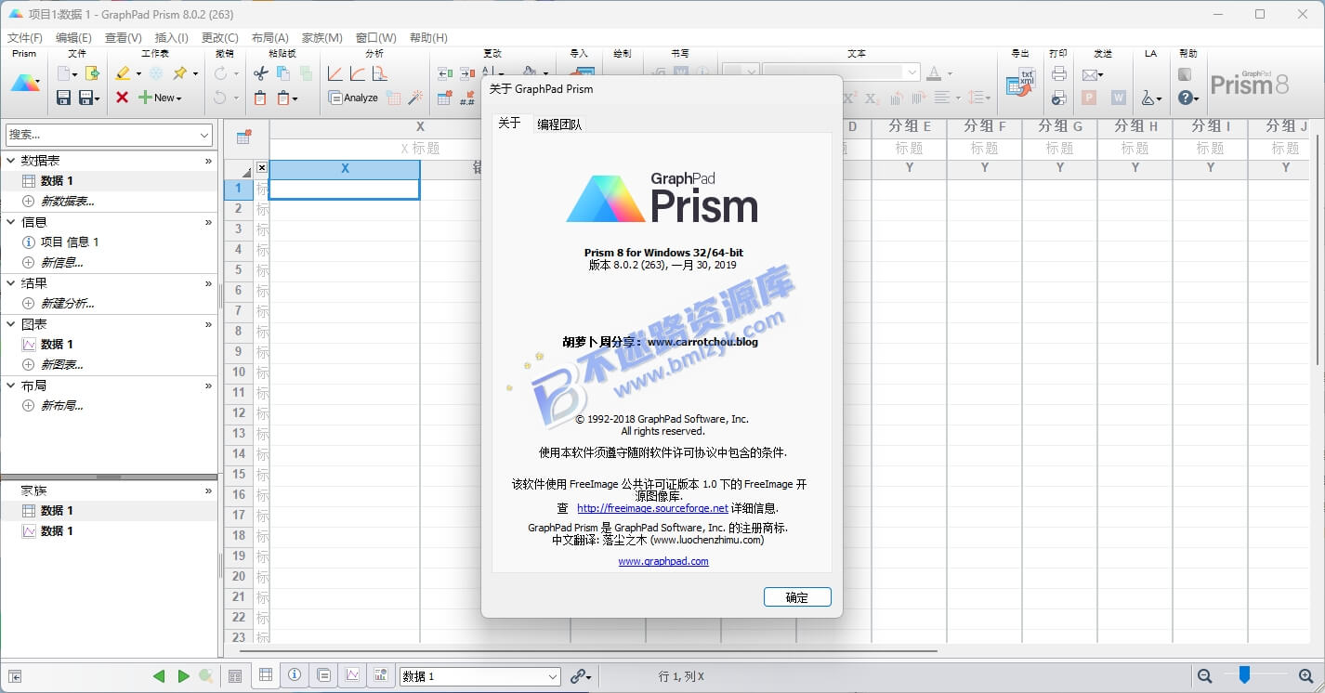Open the 数据 1 sheet dropdown in status bar
1325x693 pixels.
pos(552,677)
